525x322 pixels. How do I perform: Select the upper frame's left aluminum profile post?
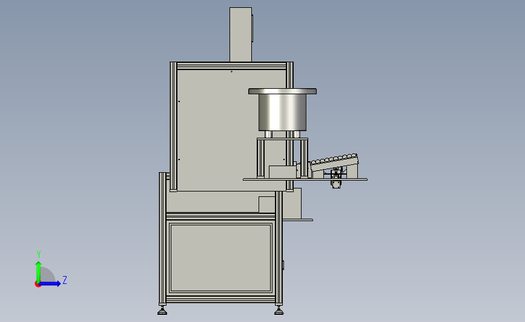173,127
